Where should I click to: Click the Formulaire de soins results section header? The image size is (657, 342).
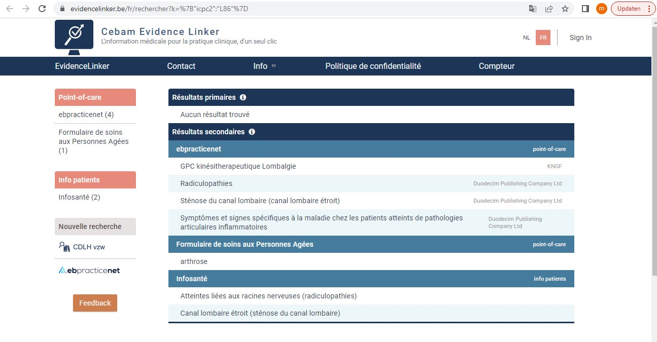(x=371, y=244)
